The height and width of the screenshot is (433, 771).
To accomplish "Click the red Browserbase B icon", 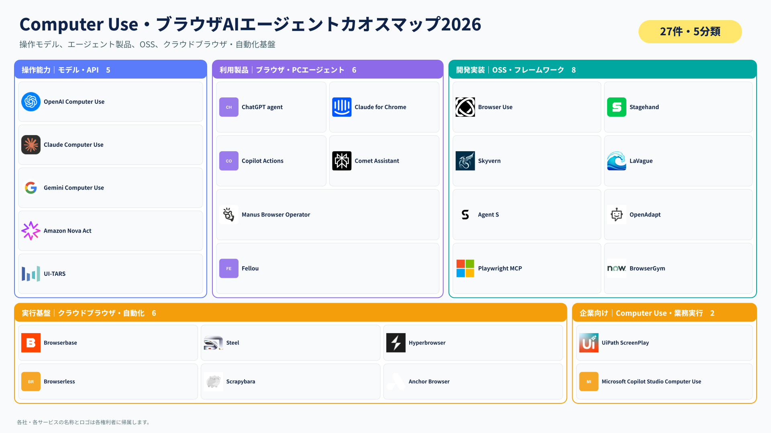I will (31, 343).
